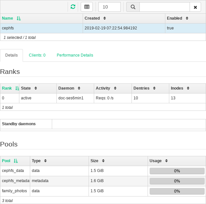Click the page size field showing 10

click(x=109, y=7)
